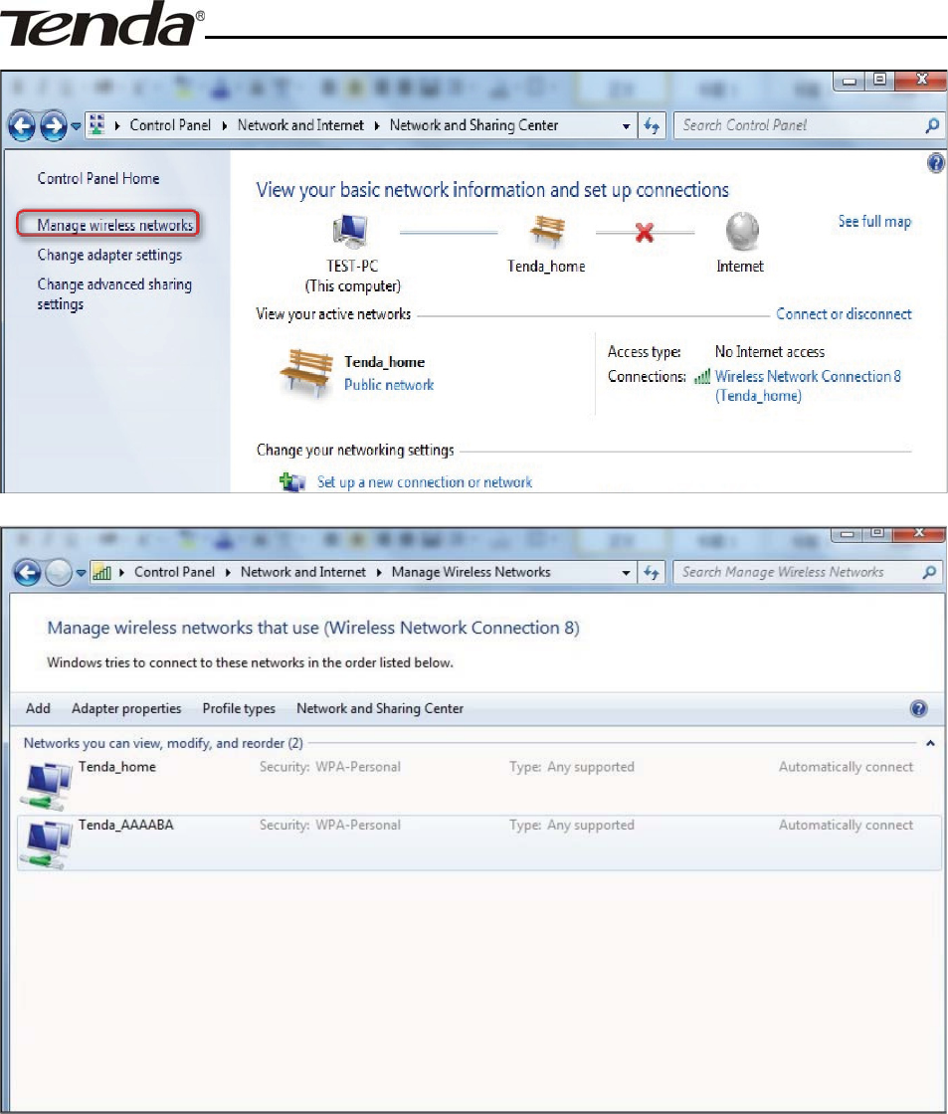Image resolution: width=948 pixels, height=1114 pixels.
Task: Click refresh button in Manage Wireless Networks window
Action: [652, 572]
